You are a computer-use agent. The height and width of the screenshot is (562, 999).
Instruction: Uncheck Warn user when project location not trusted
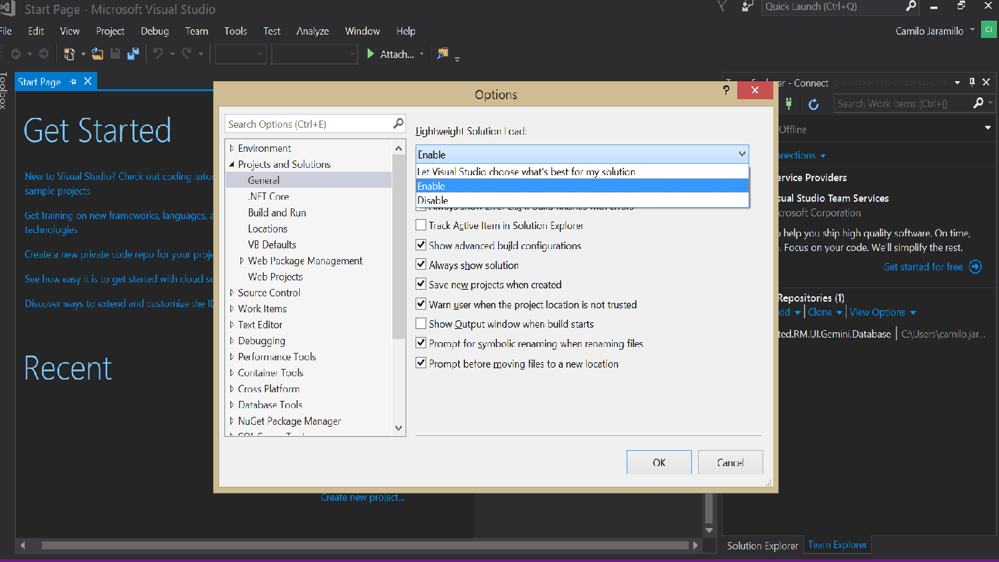[x=421, y=304]
